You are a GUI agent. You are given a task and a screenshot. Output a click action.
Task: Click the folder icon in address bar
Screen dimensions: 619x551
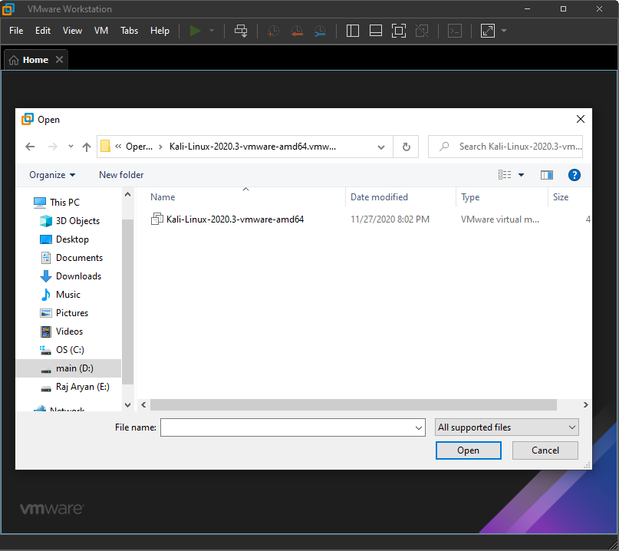click(x=105, y=146)
